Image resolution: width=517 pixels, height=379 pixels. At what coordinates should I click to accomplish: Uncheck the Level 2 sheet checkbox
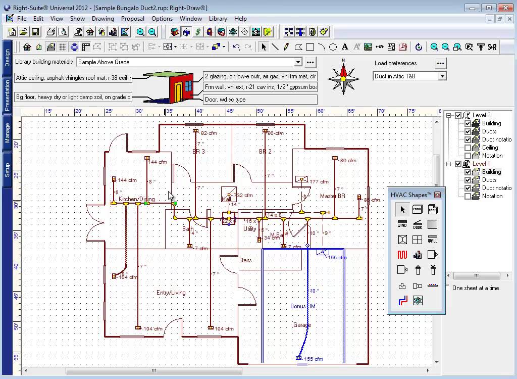[x=458, y=115]
